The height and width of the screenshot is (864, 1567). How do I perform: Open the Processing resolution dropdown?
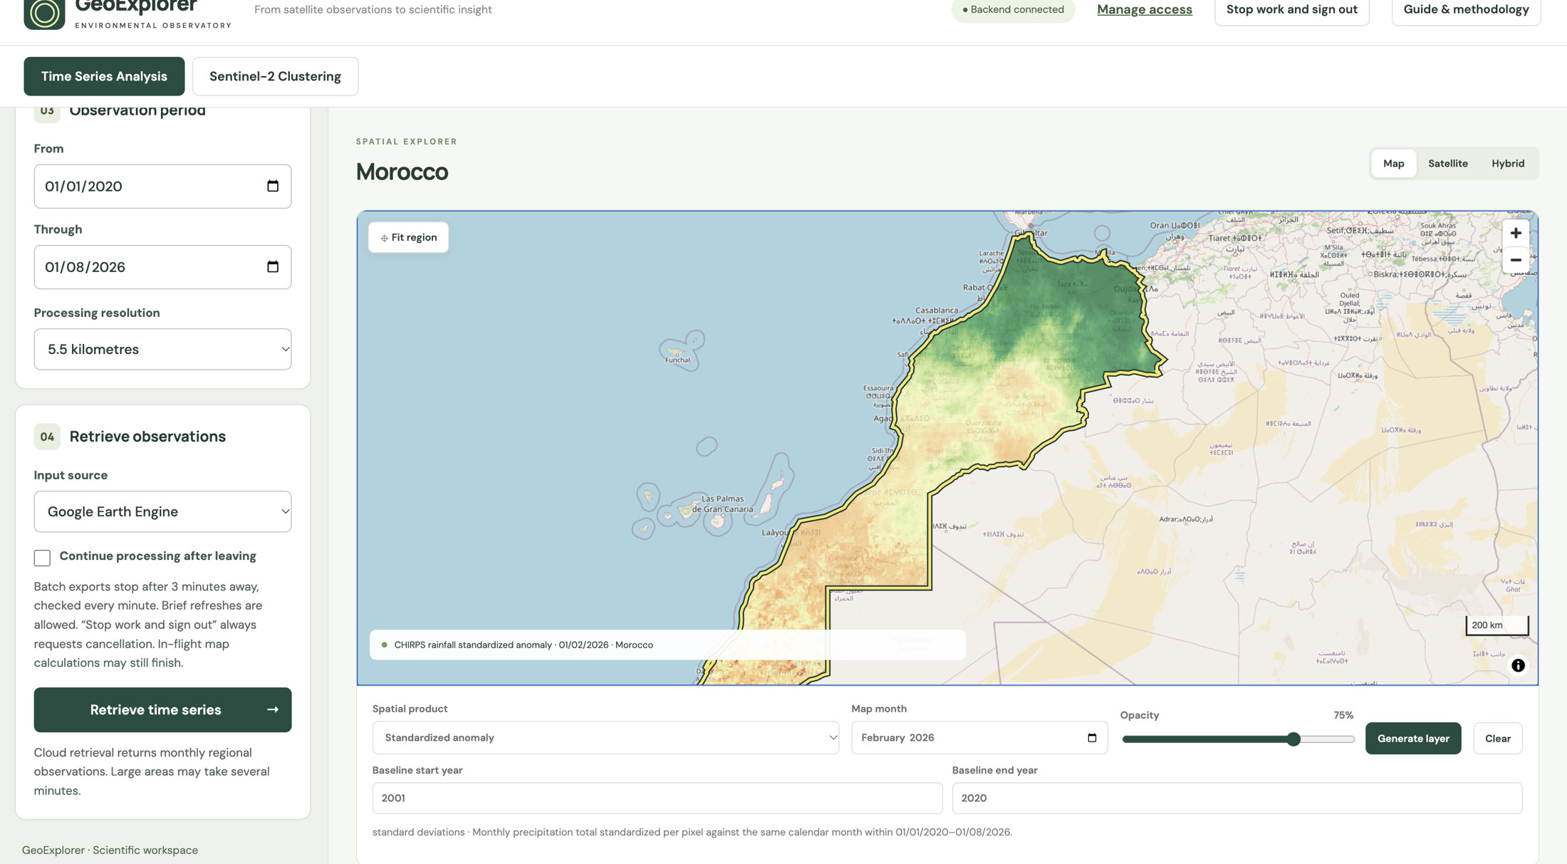coord(162,349)
